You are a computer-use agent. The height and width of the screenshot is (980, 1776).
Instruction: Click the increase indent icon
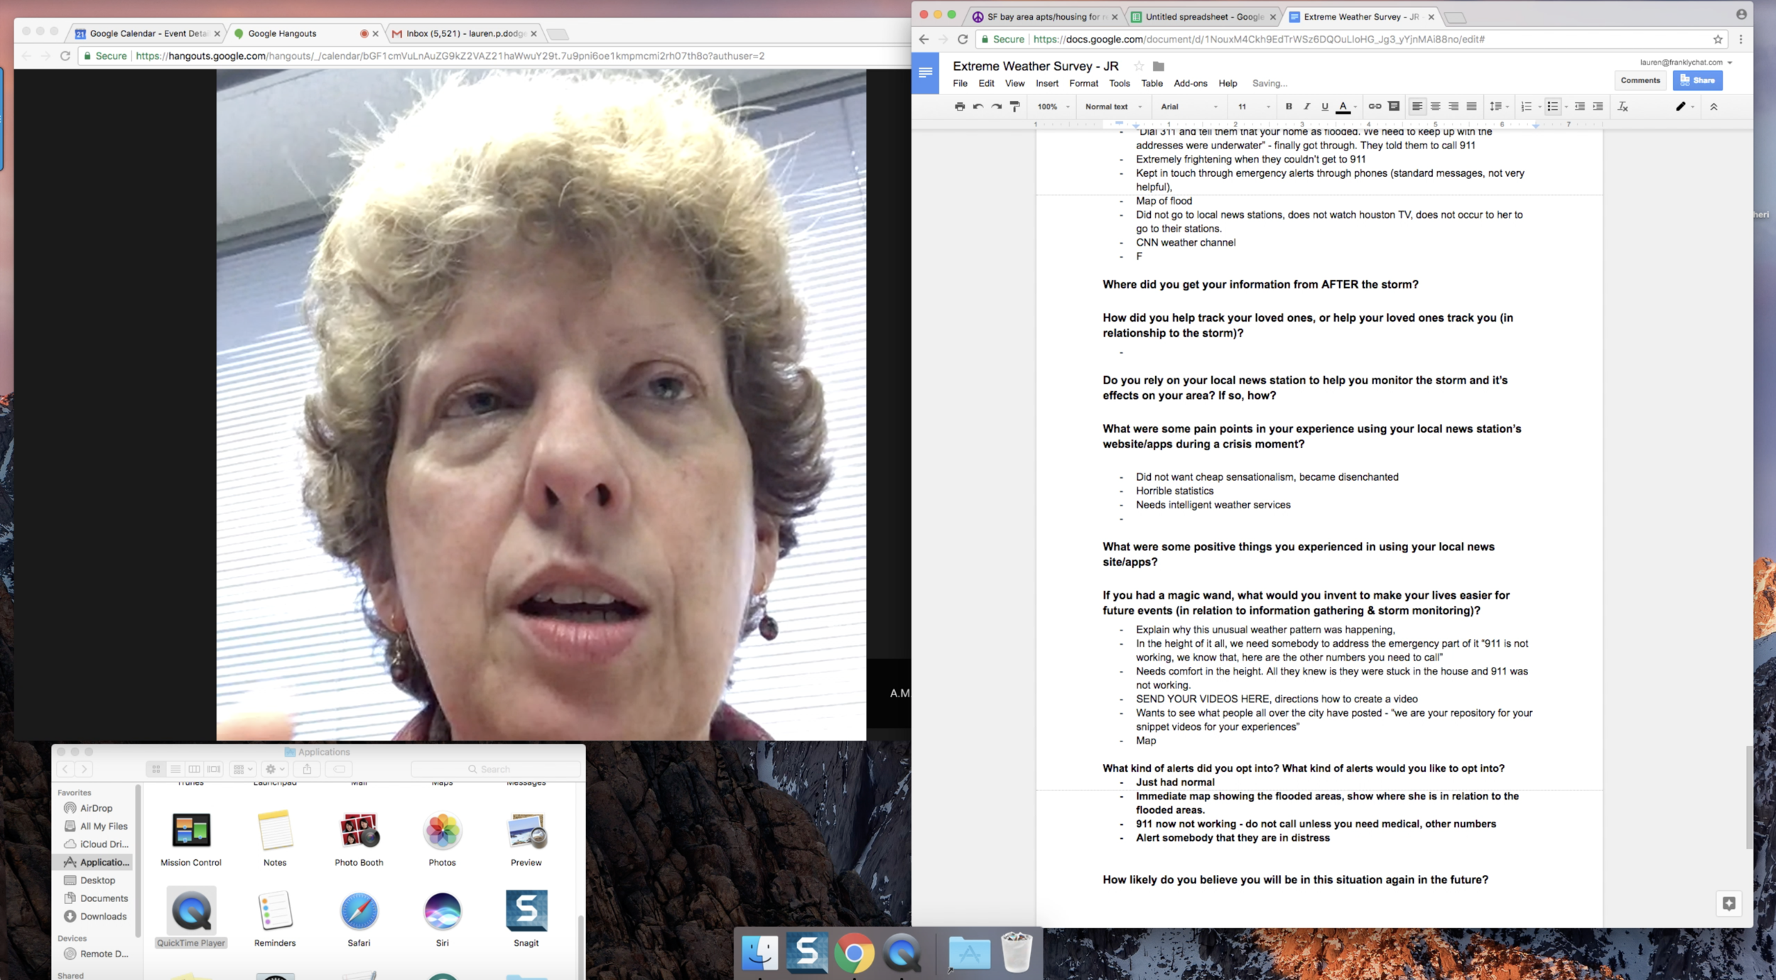(1598, 107)
